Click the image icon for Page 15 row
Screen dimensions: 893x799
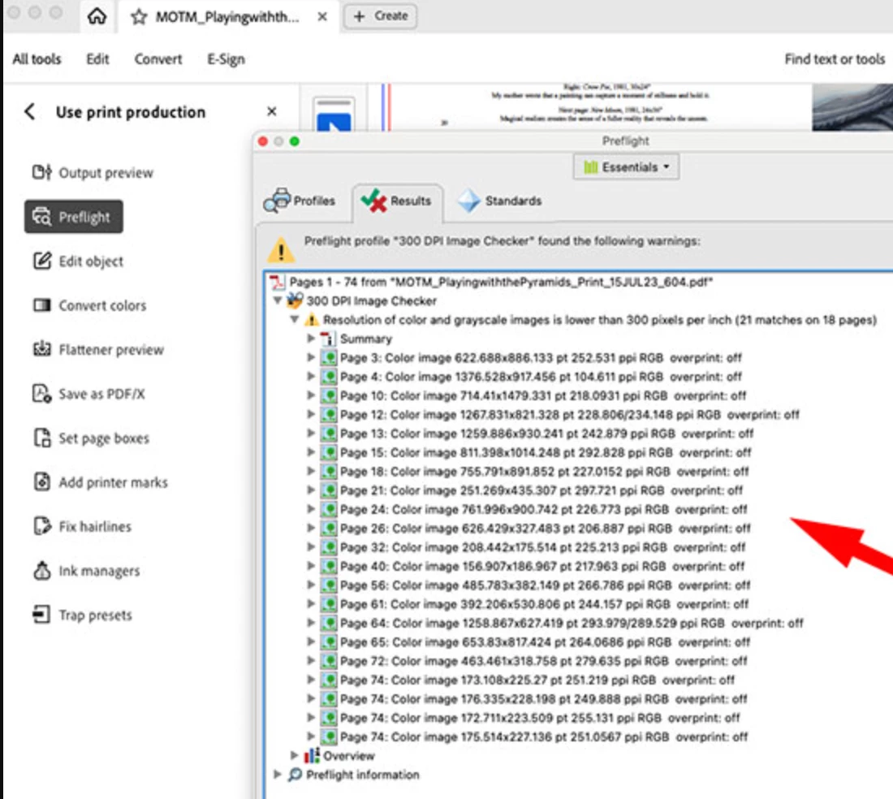pos(329,452)
